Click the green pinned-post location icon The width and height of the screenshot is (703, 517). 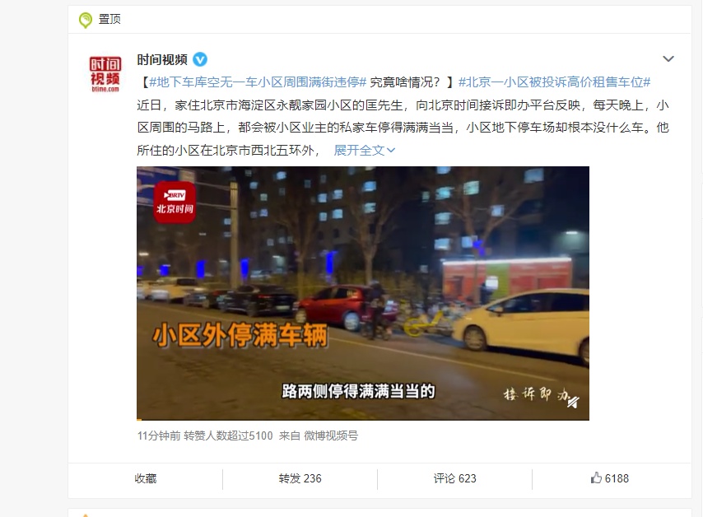85,21
